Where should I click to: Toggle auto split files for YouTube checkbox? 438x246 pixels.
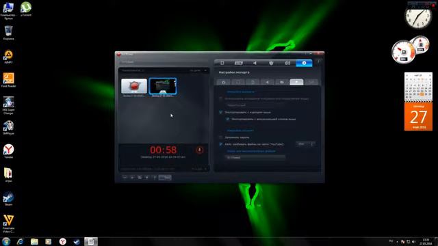(220, 144)
